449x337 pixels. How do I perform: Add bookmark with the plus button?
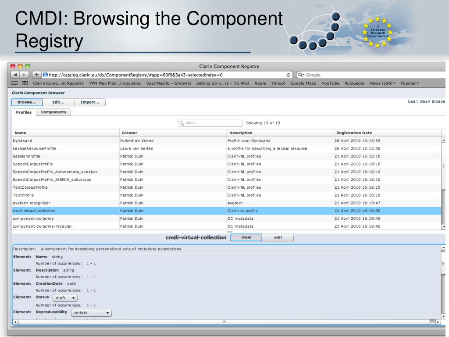click(x=36, y=75)
